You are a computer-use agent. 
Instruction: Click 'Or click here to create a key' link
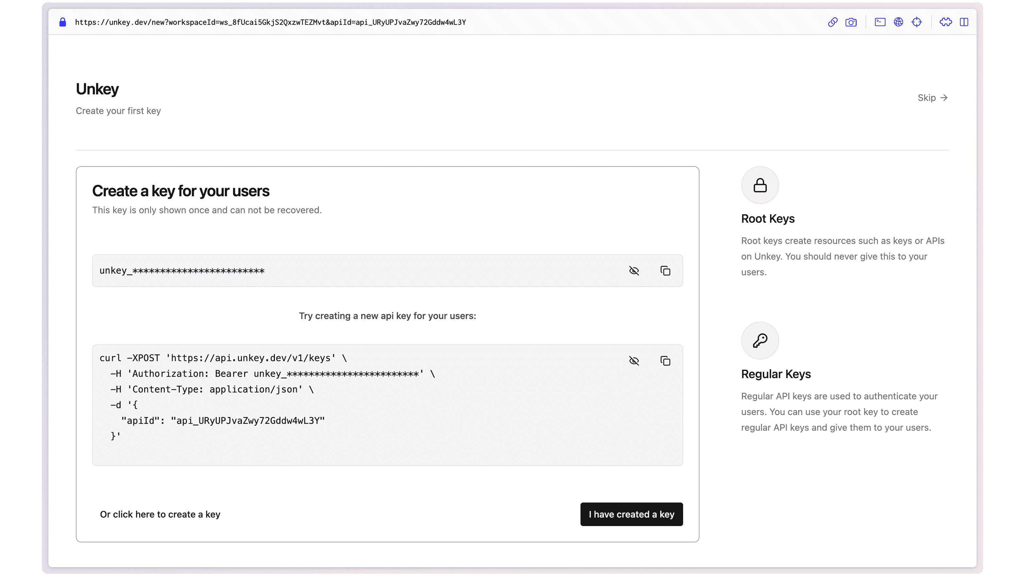pyautogui.click(x=160, y=514)
